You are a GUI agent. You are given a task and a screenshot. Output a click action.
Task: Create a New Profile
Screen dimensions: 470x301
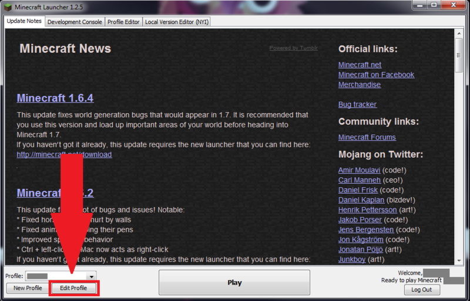(x=28, y=288)
